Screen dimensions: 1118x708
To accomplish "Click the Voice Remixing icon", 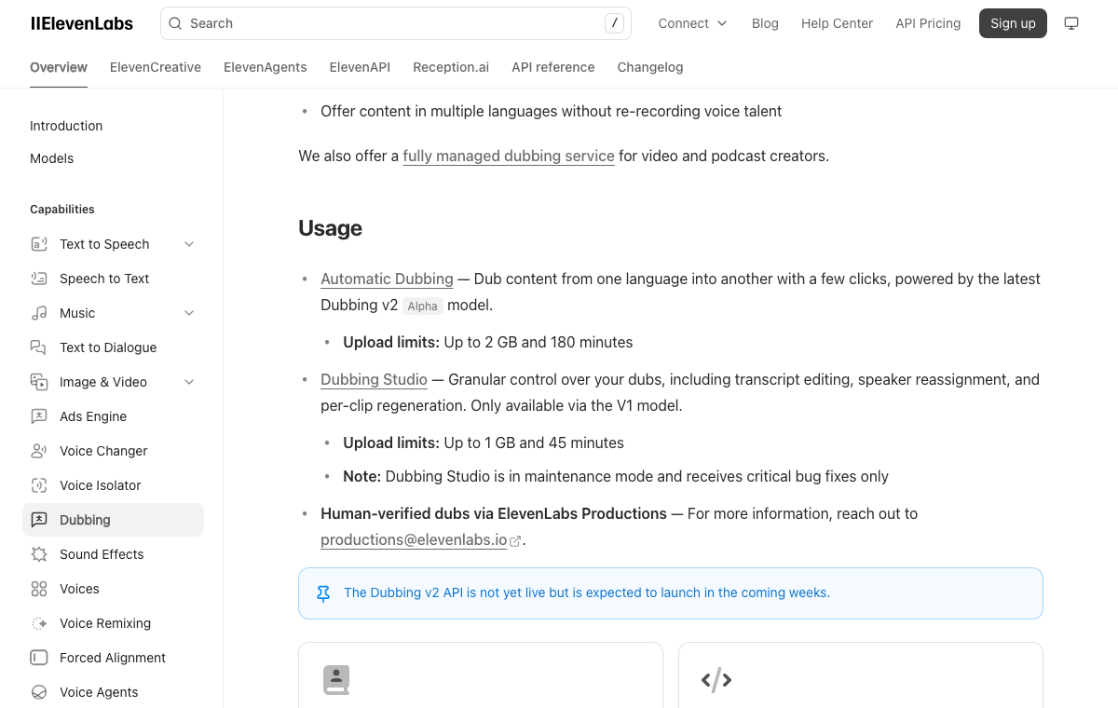I will click(39, 623).
